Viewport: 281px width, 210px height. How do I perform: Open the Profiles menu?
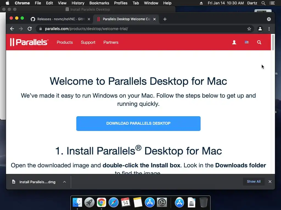click(121, 3)
